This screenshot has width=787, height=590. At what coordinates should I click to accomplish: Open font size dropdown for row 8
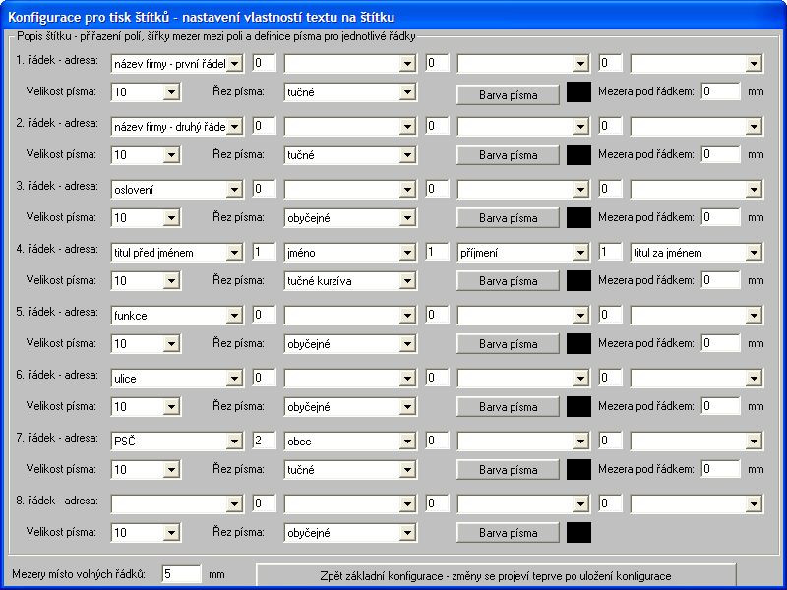tap(146, 533)
